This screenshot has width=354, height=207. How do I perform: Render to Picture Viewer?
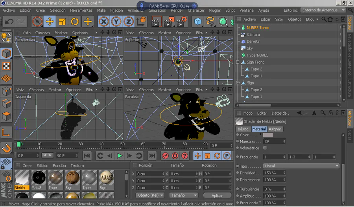(x=169, y=22)
